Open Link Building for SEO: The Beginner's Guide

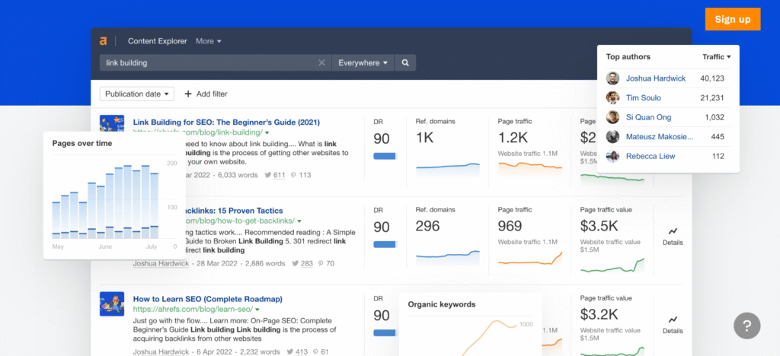(226, 122)
